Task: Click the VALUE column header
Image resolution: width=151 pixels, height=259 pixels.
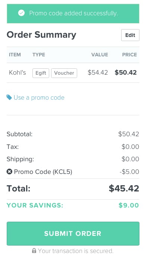Action: pyautogui.click(x=100, y=55)
